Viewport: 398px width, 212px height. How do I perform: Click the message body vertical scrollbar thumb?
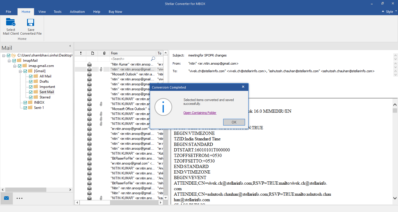click(395, 111)
